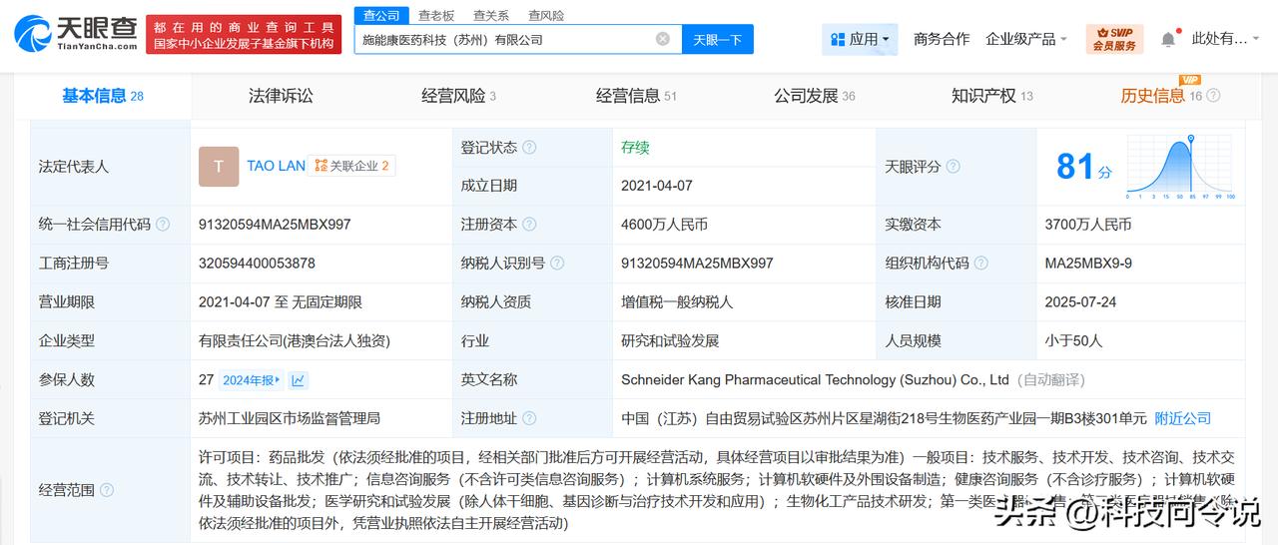Select the approval date 2025-07-24

coord(1081,301)
